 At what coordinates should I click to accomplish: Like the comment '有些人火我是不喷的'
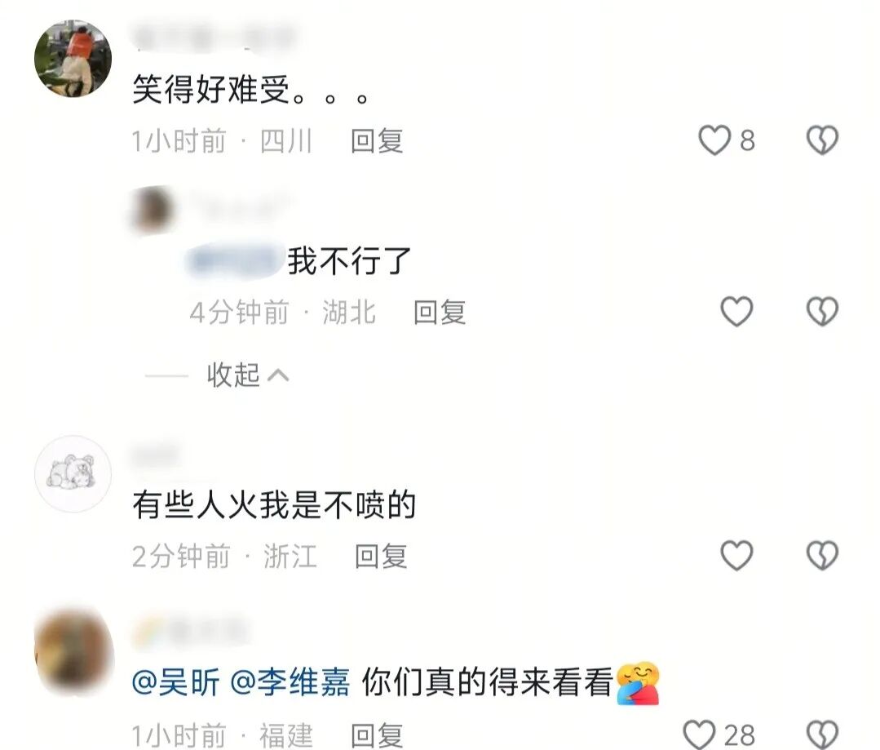(736, 555)
